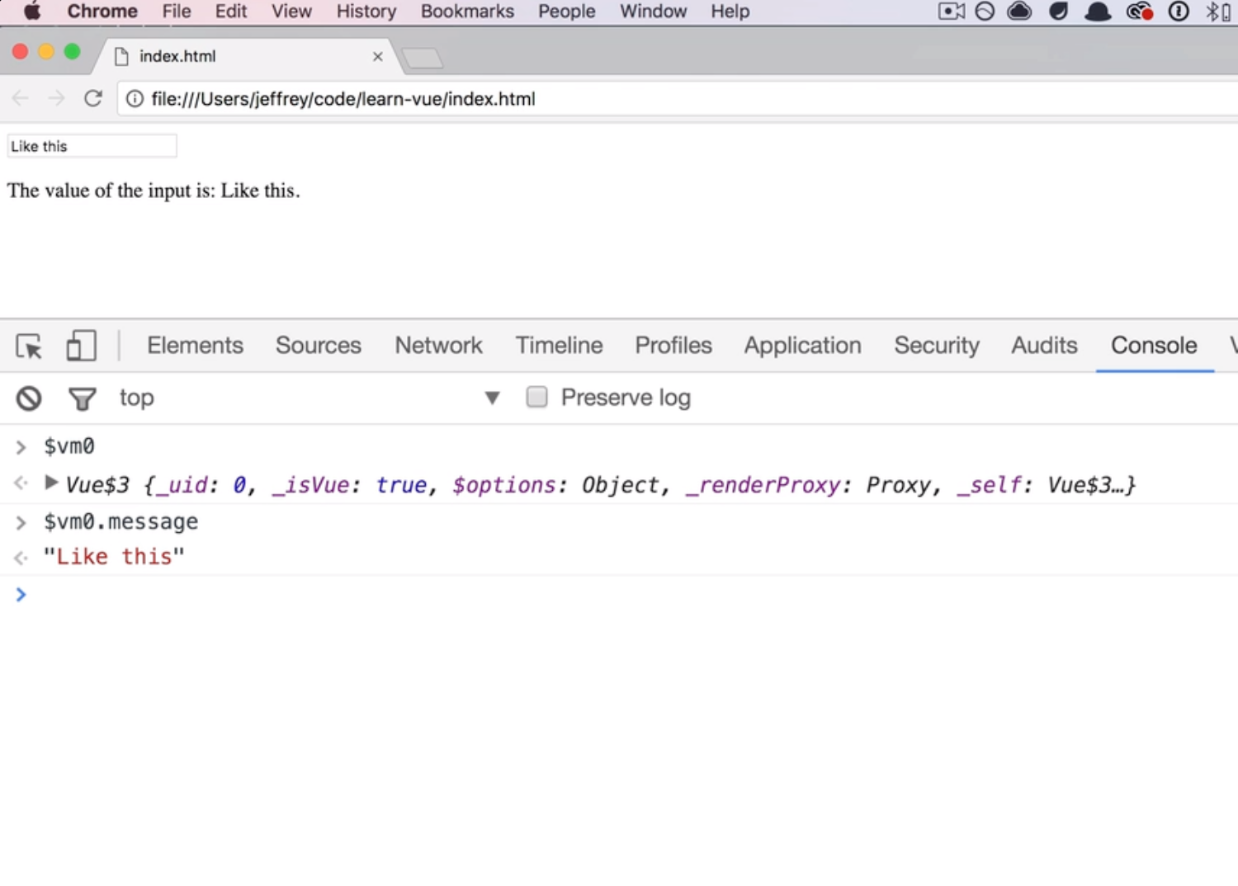Image resolution: width=1238 pixels, height=886 pixels.
Task: Click the screen recording menu bar icon
Action: coord(952,12)
